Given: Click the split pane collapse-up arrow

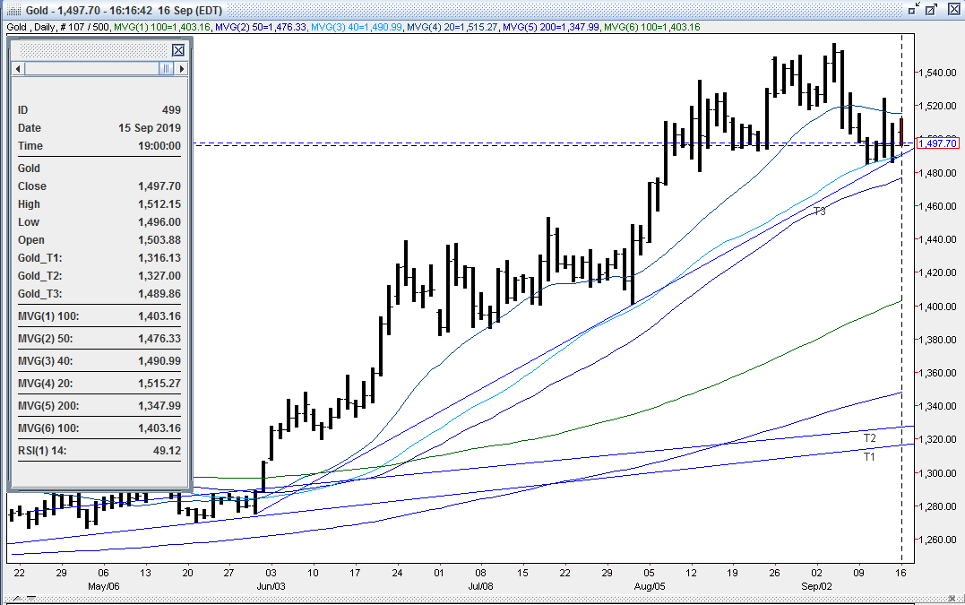Looking at the screenshot, I should tap(17, 598).
